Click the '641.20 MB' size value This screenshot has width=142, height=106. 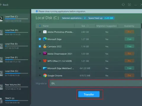pyautogui.click(x=85, y=68)
